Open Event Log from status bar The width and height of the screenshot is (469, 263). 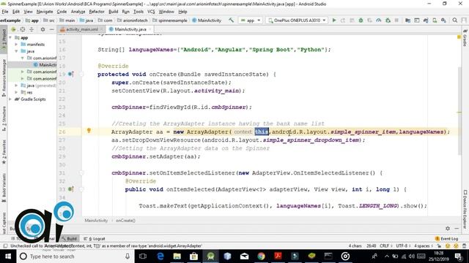[446, 239]
